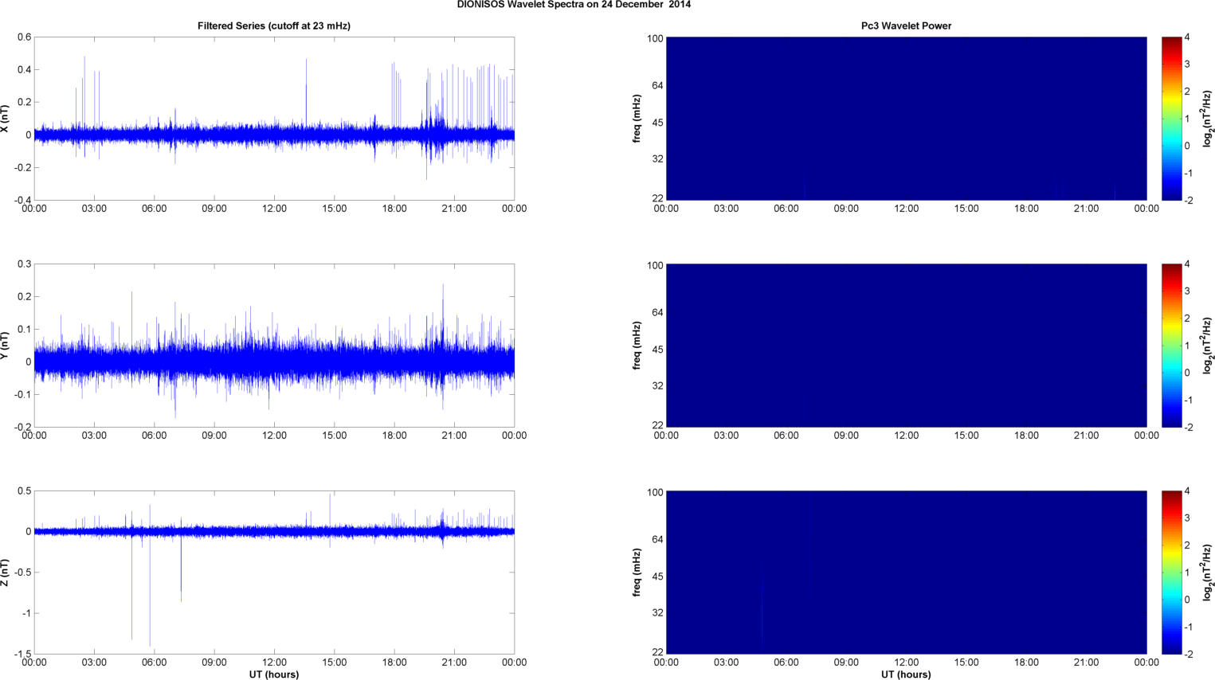This screenshot has width=1215, height=680.
Task: Click the '0.6' tick on the X plot axis
Action: (24, 37)
